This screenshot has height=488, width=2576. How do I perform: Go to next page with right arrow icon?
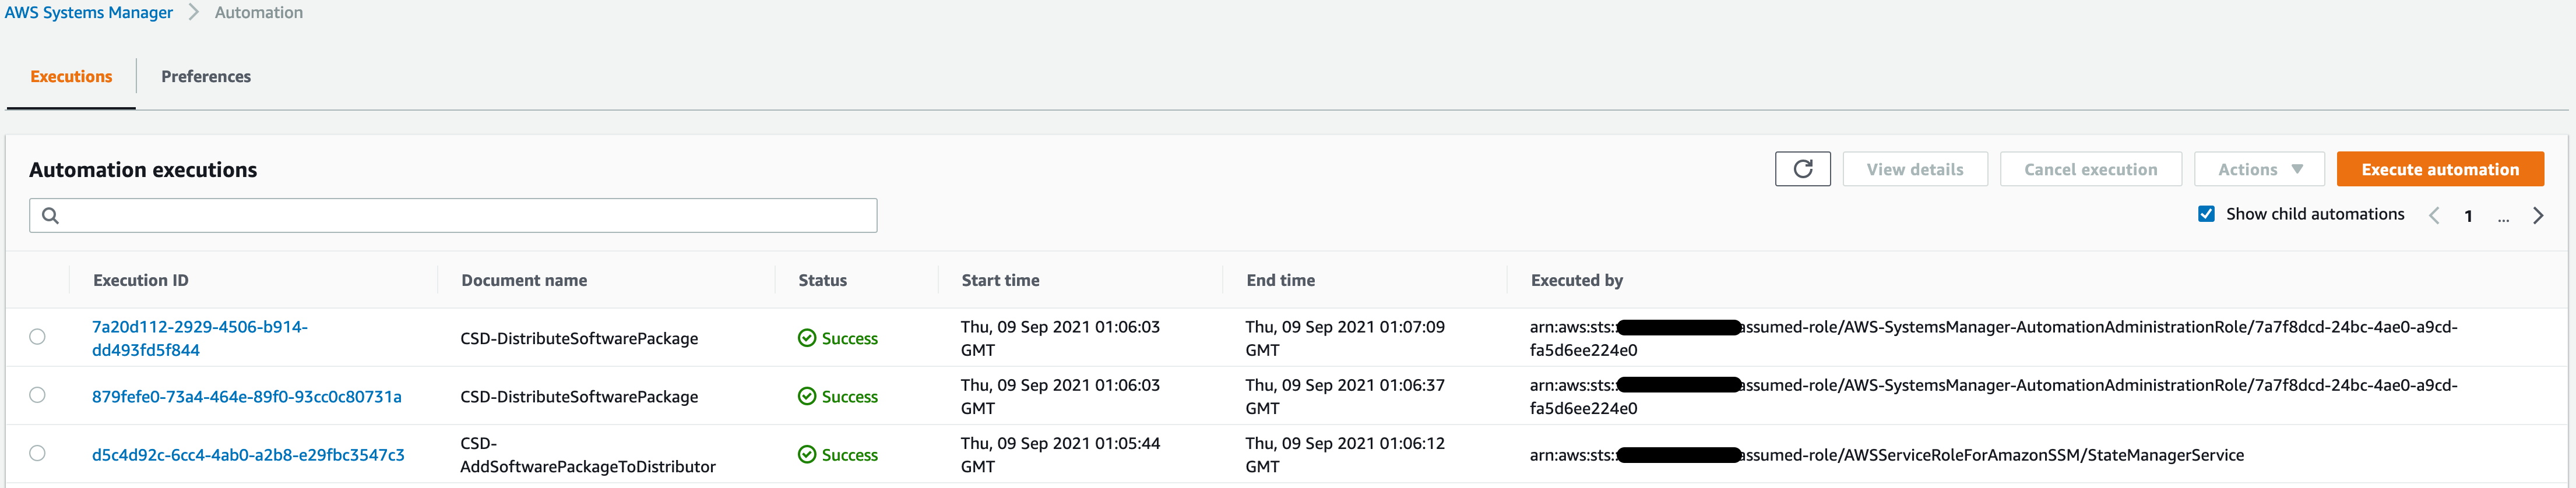tap(2539, 214)
